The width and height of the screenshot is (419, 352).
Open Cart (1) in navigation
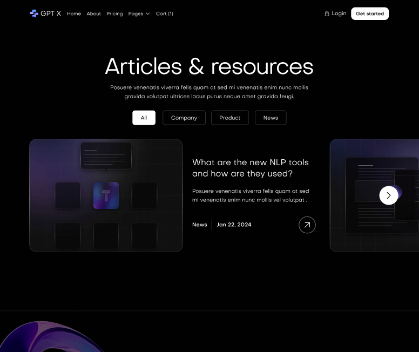click(x=164, y=13)
